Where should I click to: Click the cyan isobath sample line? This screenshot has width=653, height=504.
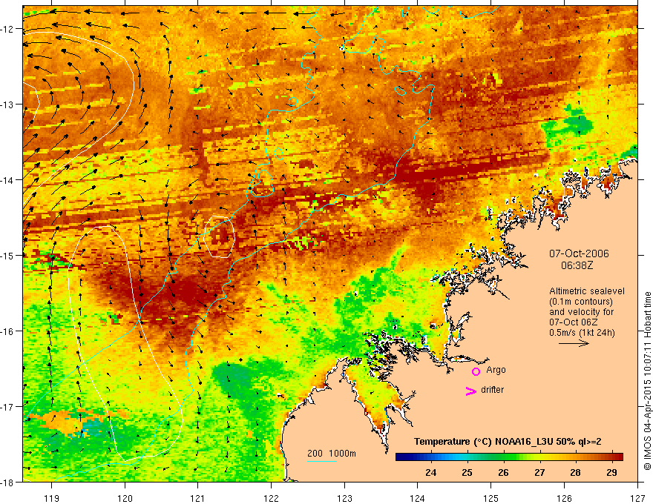[x=321, y=461]
